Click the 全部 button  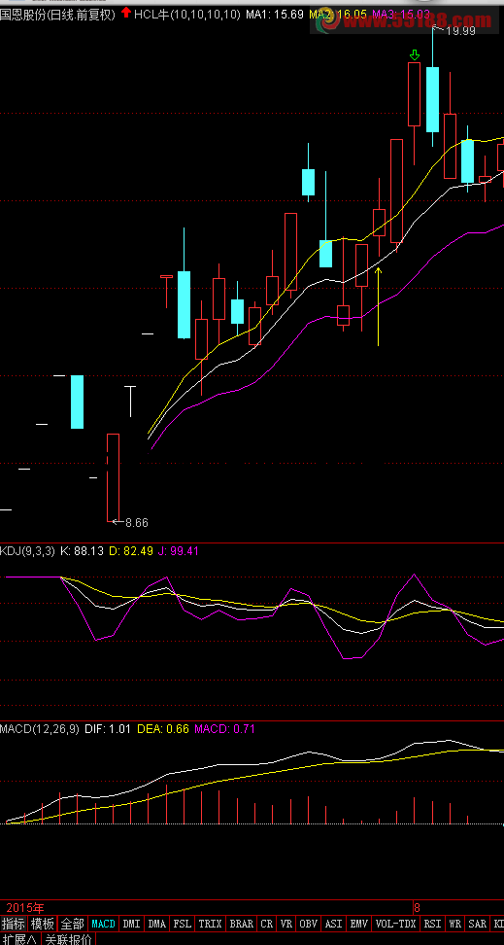point(73,924)
